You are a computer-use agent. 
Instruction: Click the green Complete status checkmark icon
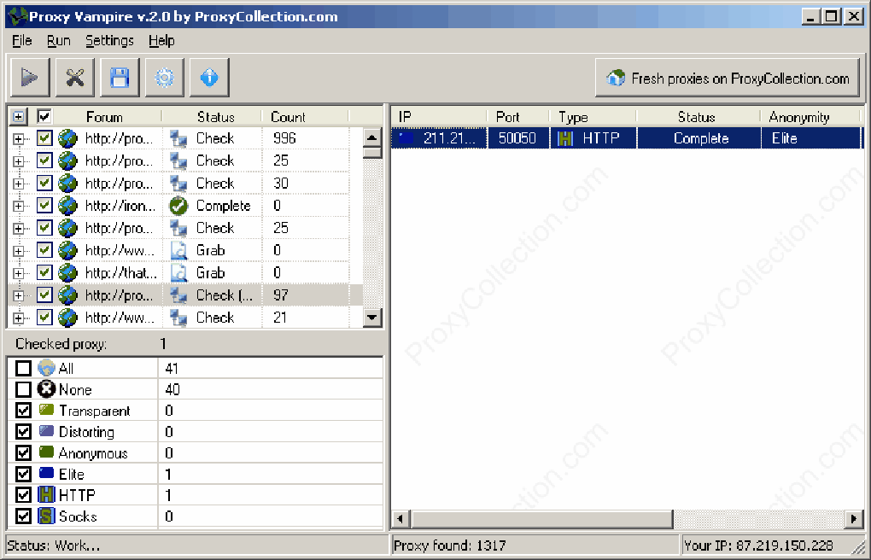[x=178, y=206]
